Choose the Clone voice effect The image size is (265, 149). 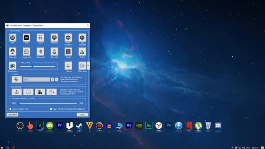(41, 38)
